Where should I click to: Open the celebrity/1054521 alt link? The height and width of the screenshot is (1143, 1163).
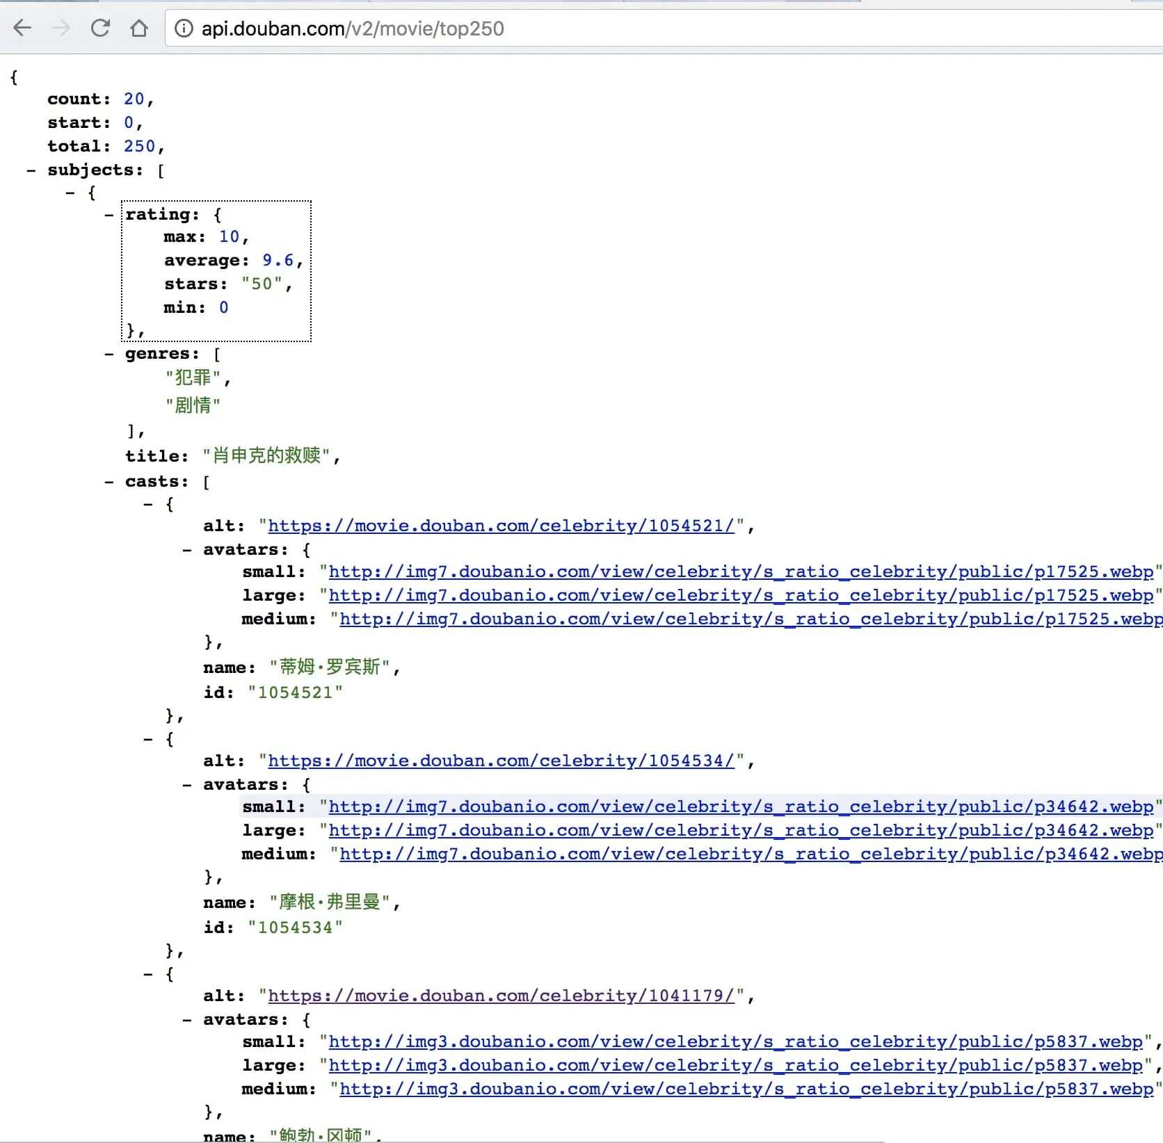[502, 526]
